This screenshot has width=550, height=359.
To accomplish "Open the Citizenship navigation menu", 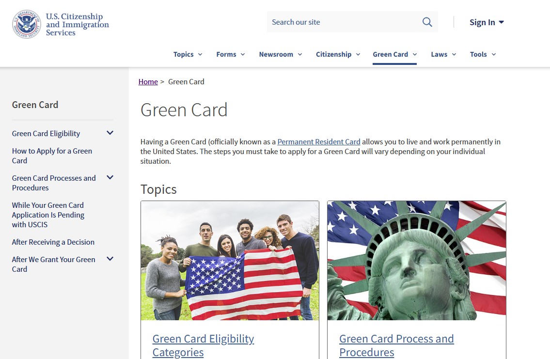I will pyautogui.click(x=338, y=54).
